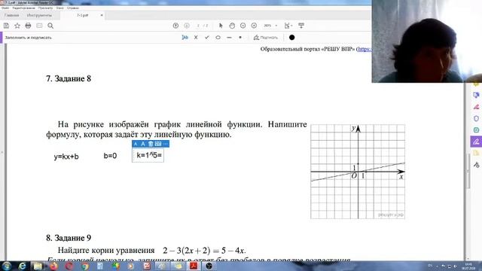Open the fit page options icon
This screenshot has width=482, height=271.
point(288,26)
